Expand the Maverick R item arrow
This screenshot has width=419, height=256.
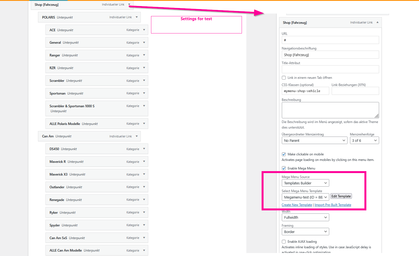[144, 162]
